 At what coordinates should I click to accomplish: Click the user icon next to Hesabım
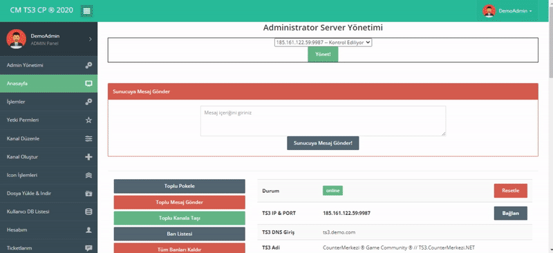click(89, 230)
